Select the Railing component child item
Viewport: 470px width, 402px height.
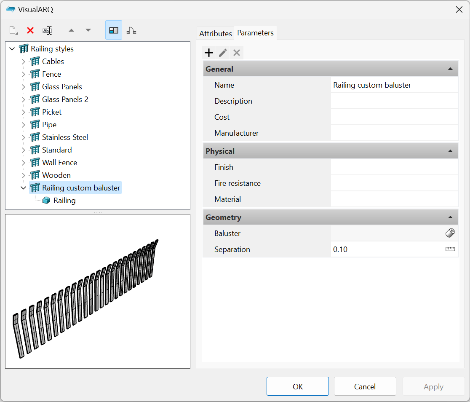click(x=64, y=201)
